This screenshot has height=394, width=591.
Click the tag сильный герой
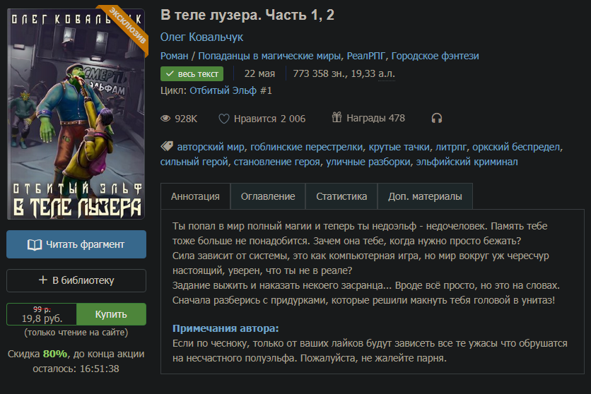194,162
